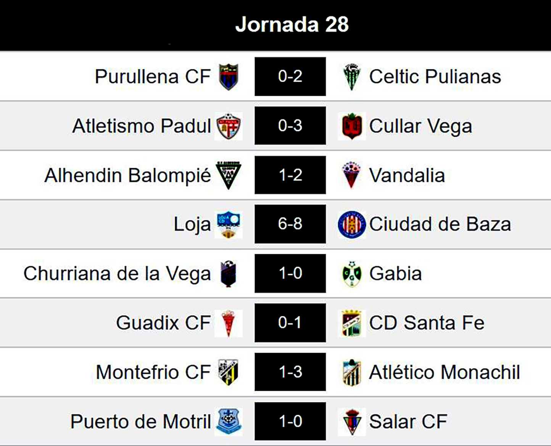Click the Celtic Pulianas team crest
The image size is (551, 446).
click(351, 77)
